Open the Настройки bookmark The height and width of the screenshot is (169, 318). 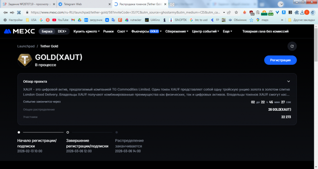[x=13, y=20]
